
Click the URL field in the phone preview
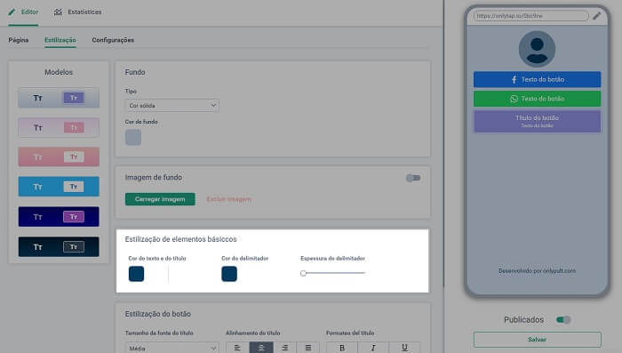tap(530, 16)
